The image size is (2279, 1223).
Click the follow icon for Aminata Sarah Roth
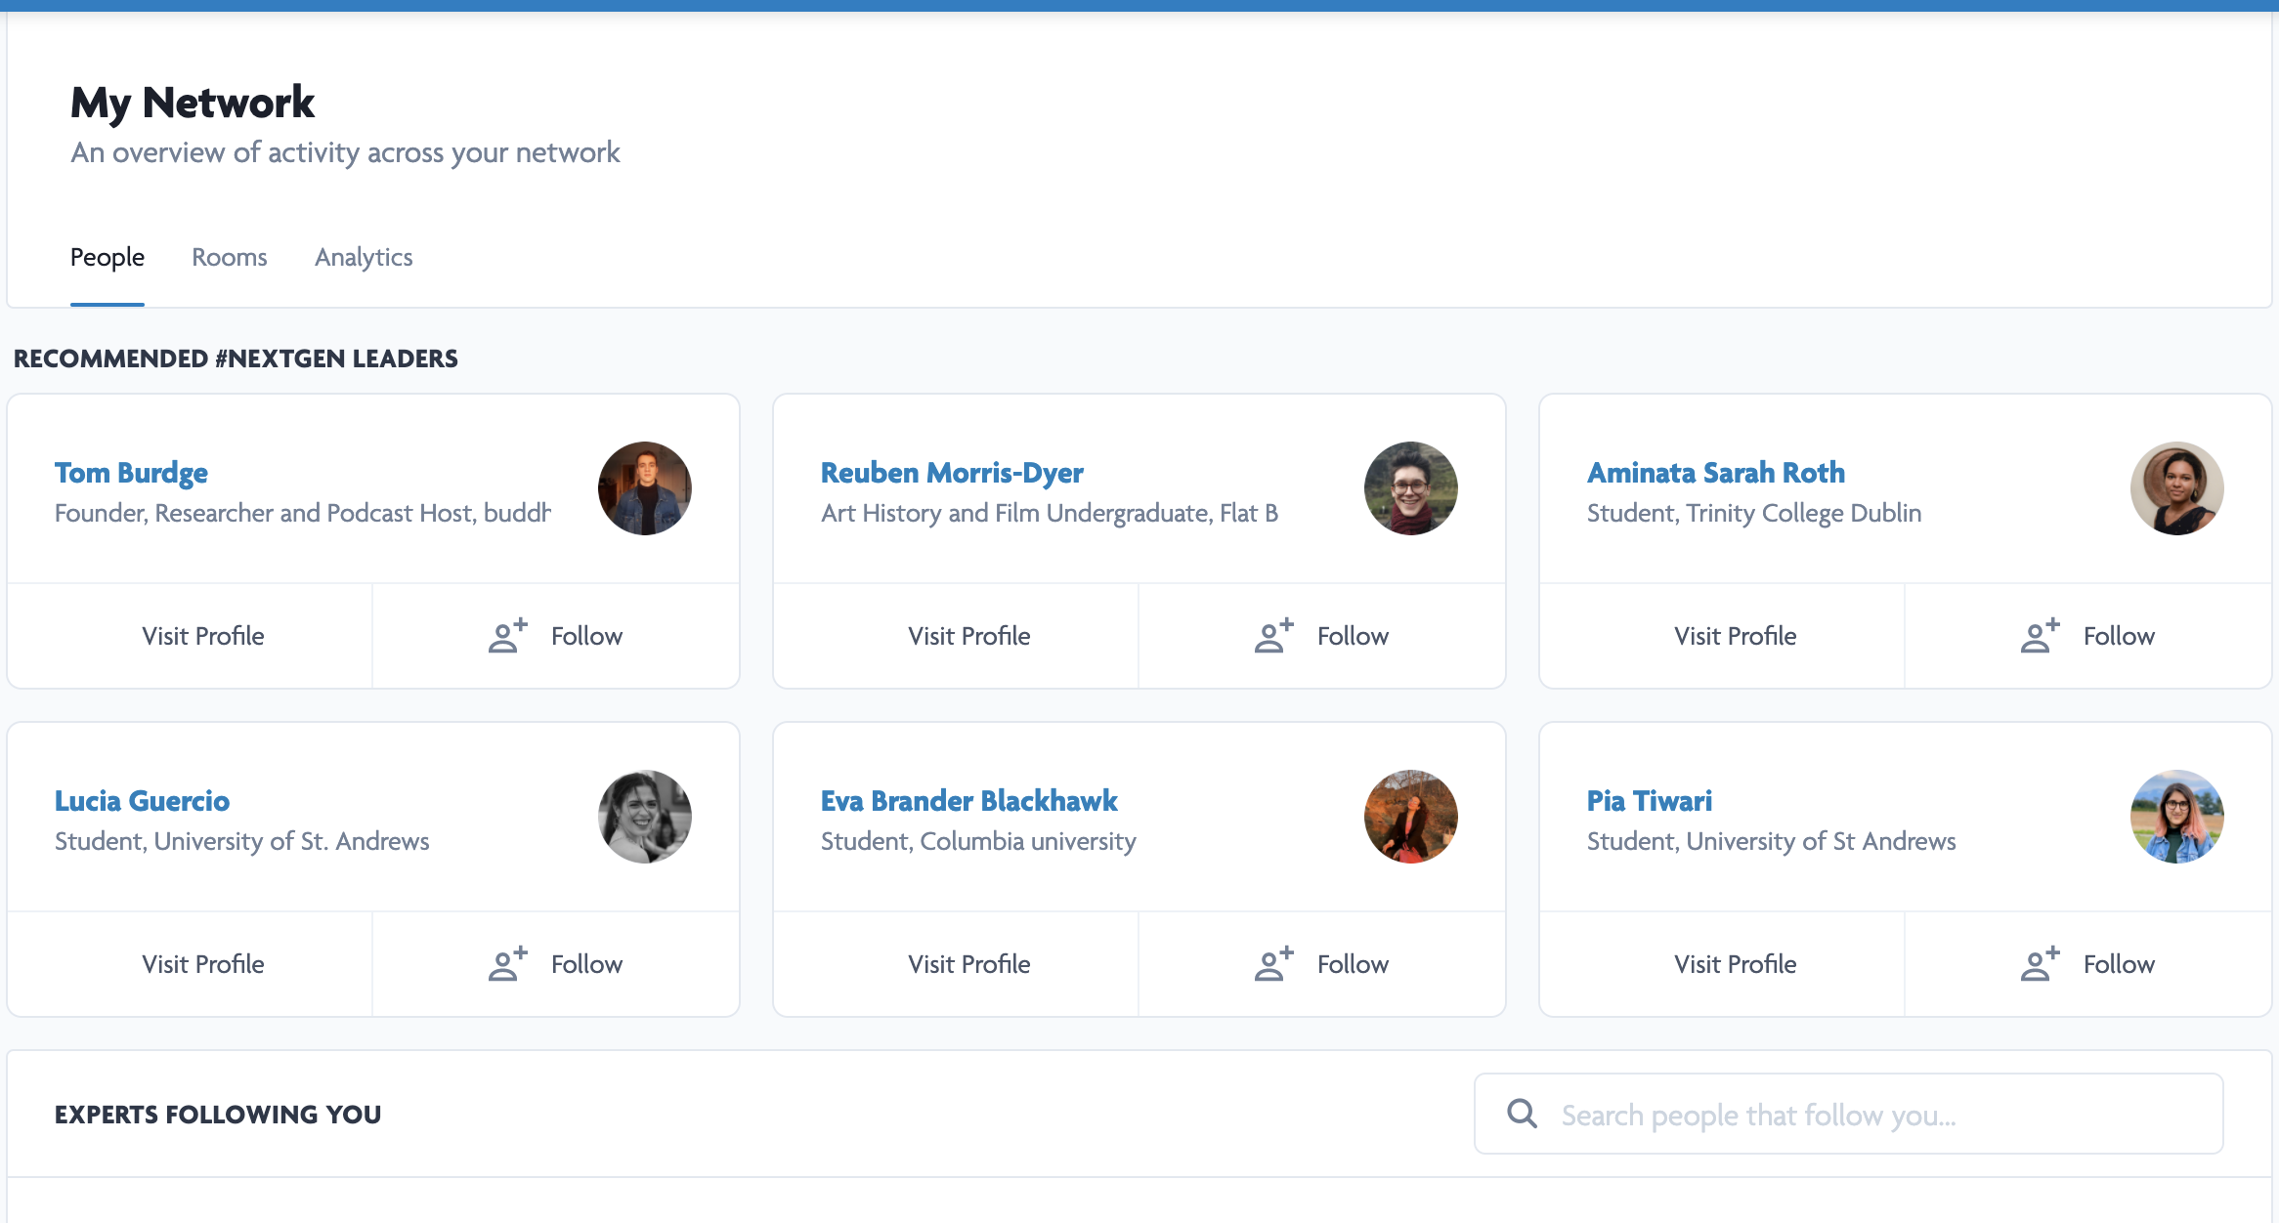pyautogui.click(x=2040, y=636)
